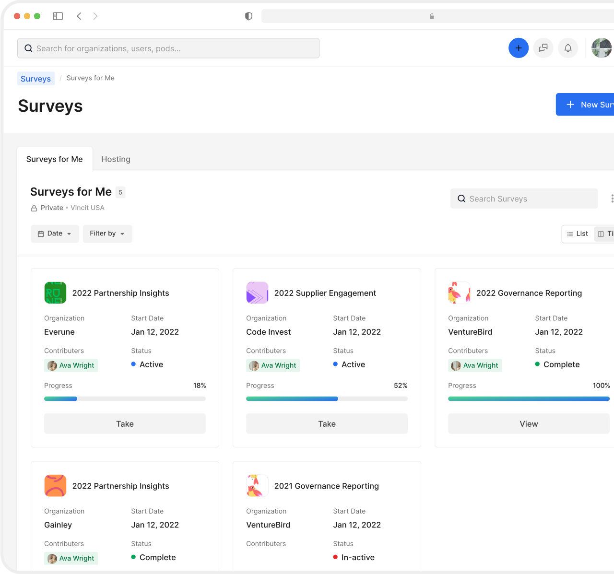Click the magnifier in the Surveys search bar
The height and width of the screenshot is (574, 614).
(x=461, y=199)
